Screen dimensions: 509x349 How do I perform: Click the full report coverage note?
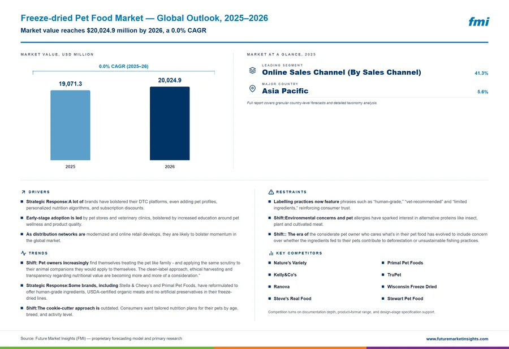tap(312, 103)
